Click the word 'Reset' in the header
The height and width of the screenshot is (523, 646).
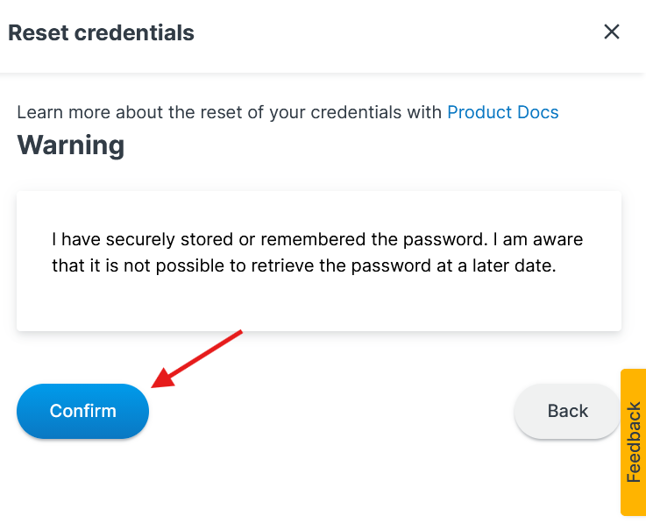(37, 33)
